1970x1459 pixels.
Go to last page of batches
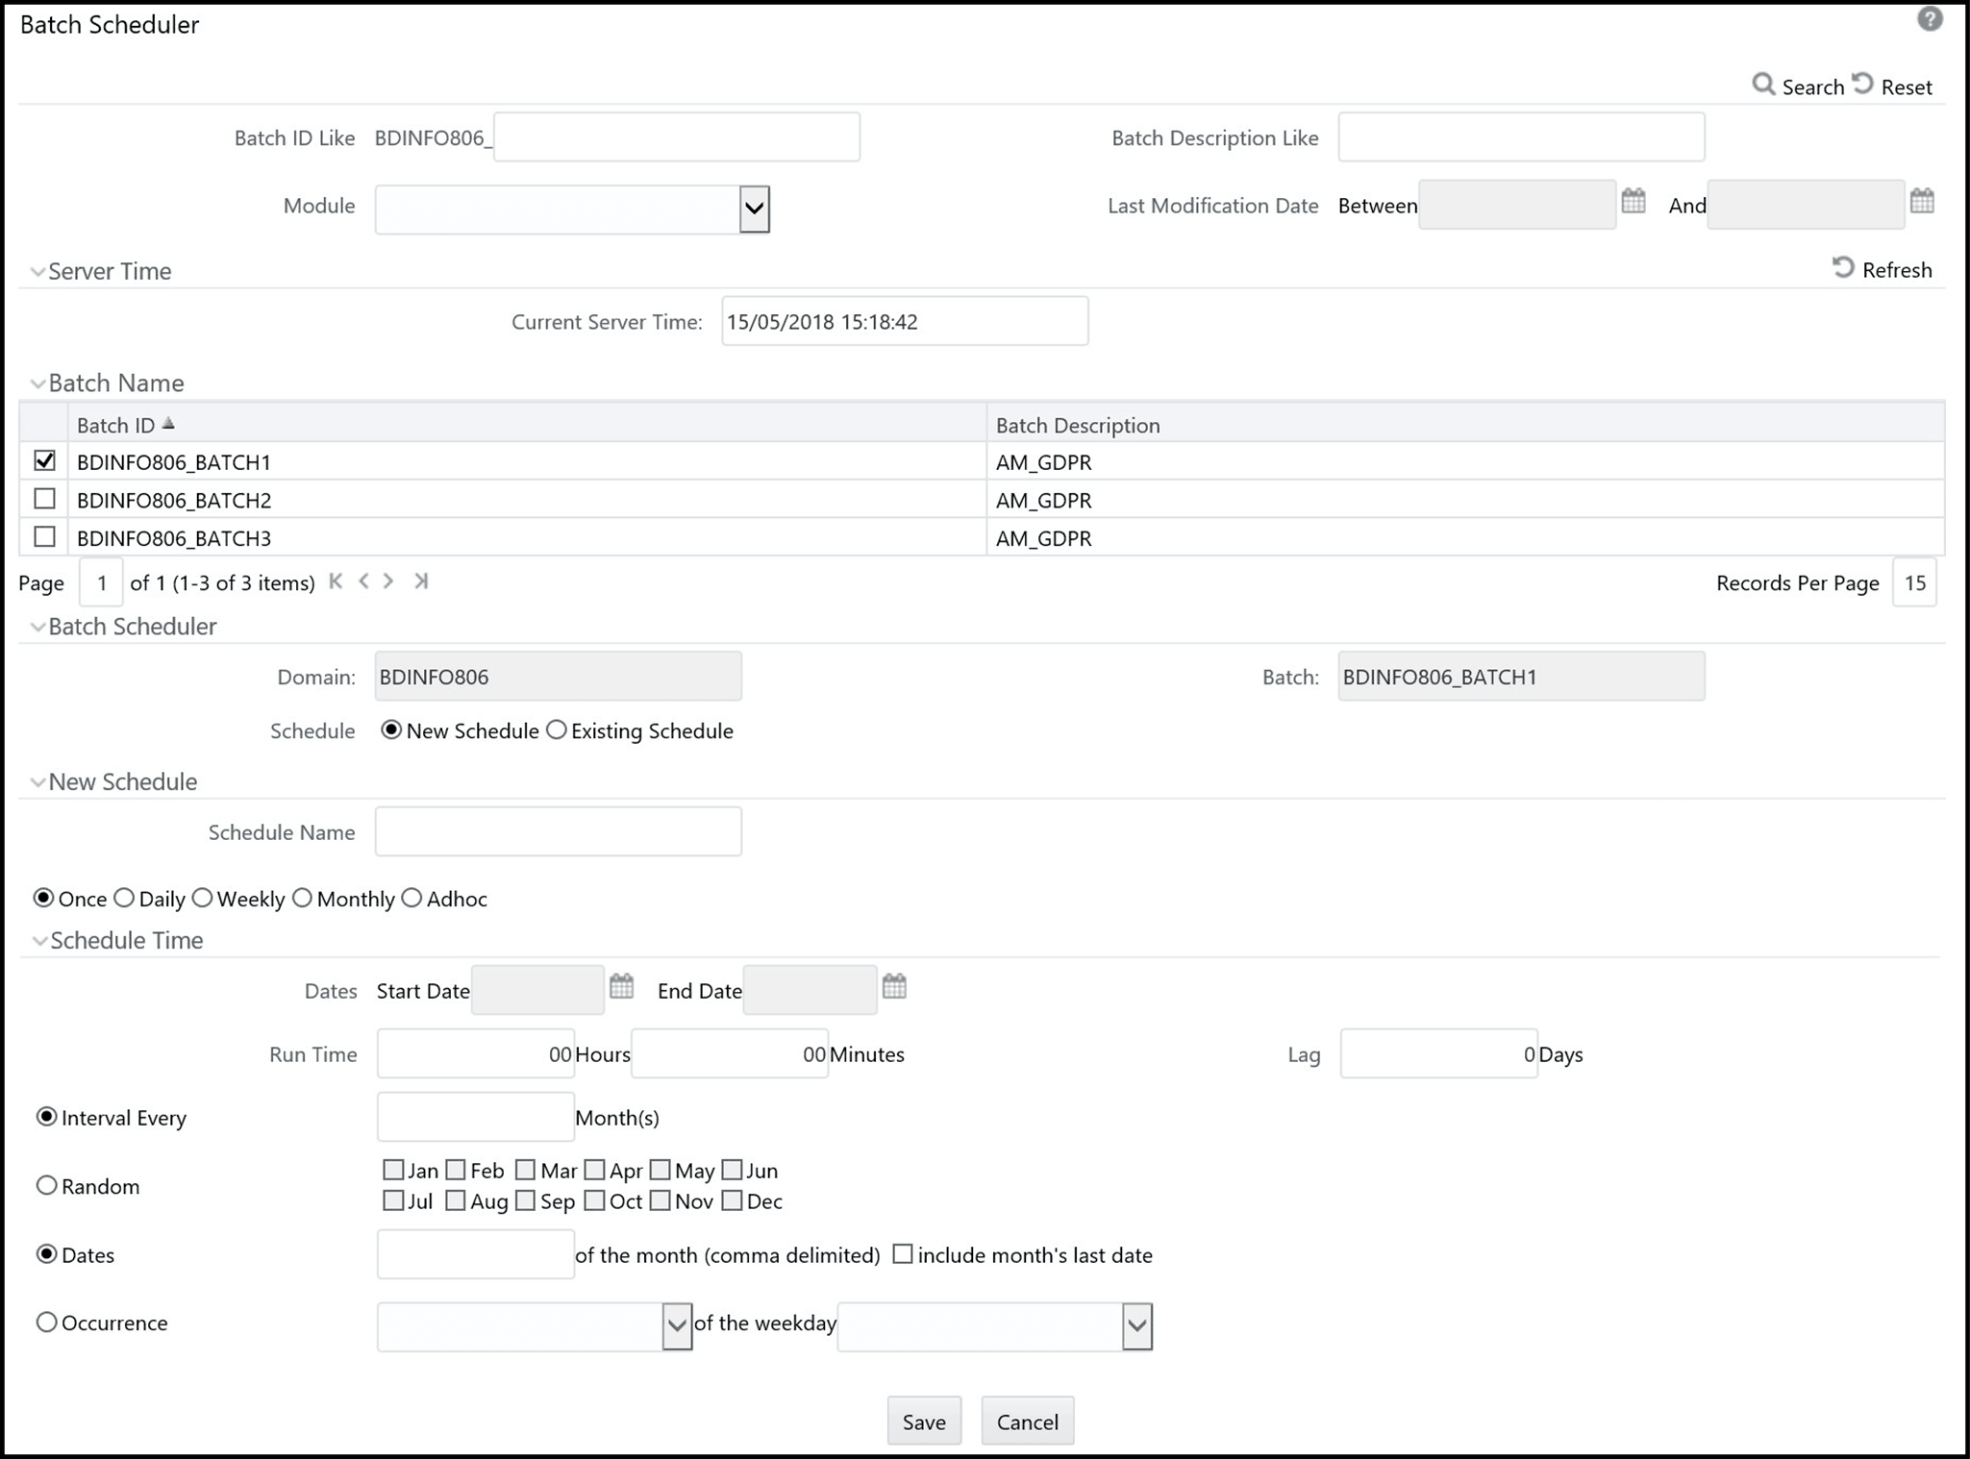click(x=421, y=581)
